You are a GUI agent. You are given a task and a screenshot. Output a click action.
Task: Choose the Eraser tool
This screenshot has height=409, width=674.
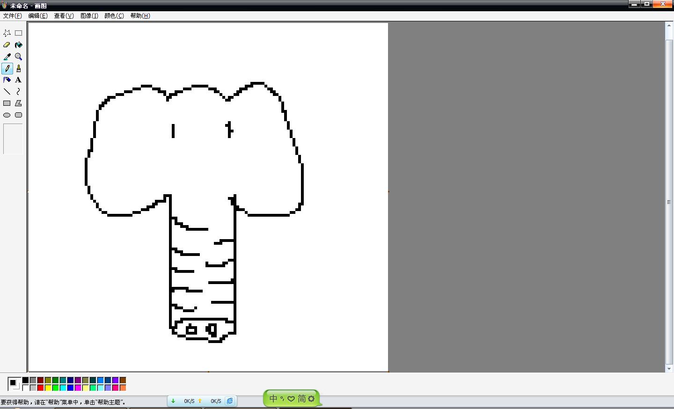(7, 45)
